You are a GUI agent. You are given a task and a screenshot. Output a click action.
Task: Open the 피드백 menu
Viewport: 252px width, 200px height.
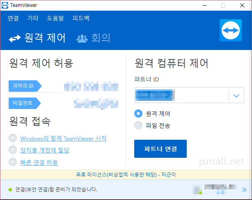[81, 18]
